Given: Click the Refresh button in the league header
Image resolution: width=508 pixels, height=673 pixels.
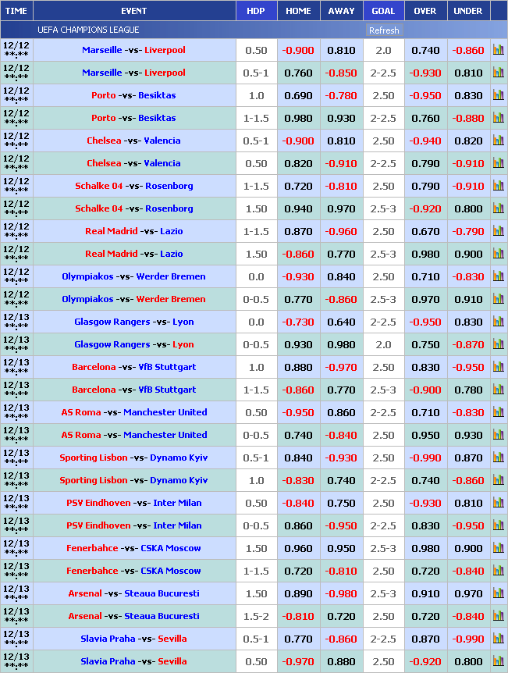Looking at the screenshot, I should 383,30.
